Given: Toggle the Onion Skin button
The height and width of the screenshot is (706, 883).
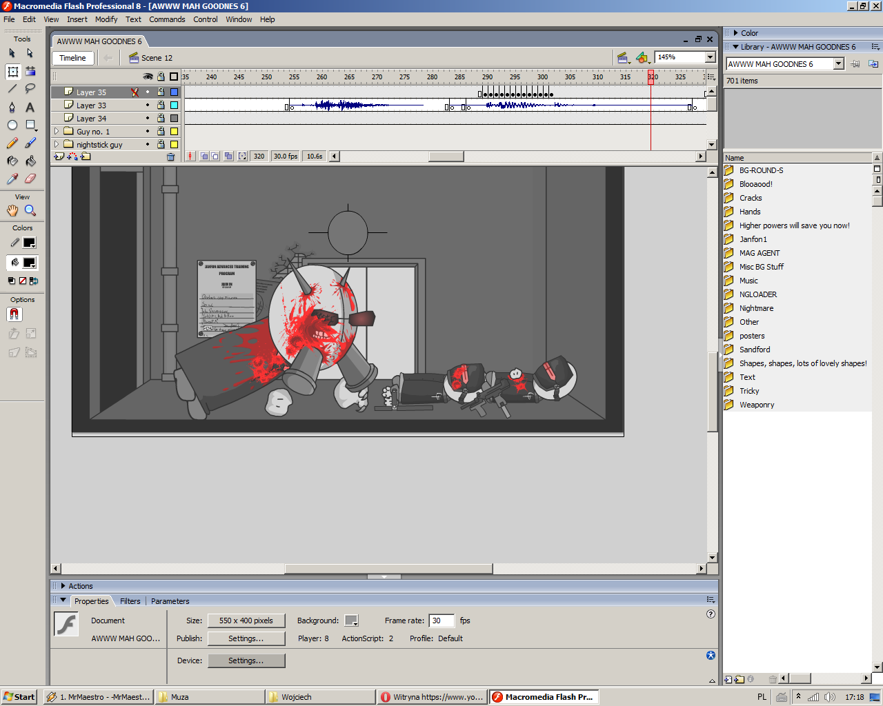Looking at the screenshot, I should [205, 157].
